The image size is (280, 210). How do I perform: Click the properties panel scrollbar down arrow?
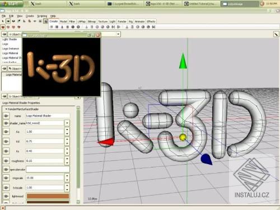(78, 202)
